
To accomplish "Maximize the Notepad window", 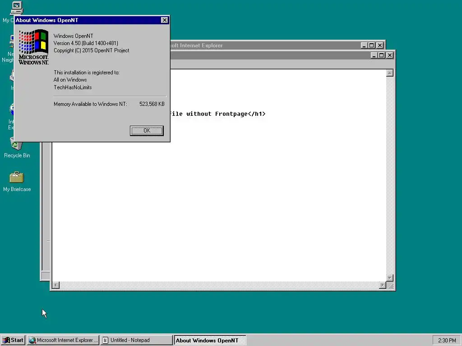I will 382,55.
